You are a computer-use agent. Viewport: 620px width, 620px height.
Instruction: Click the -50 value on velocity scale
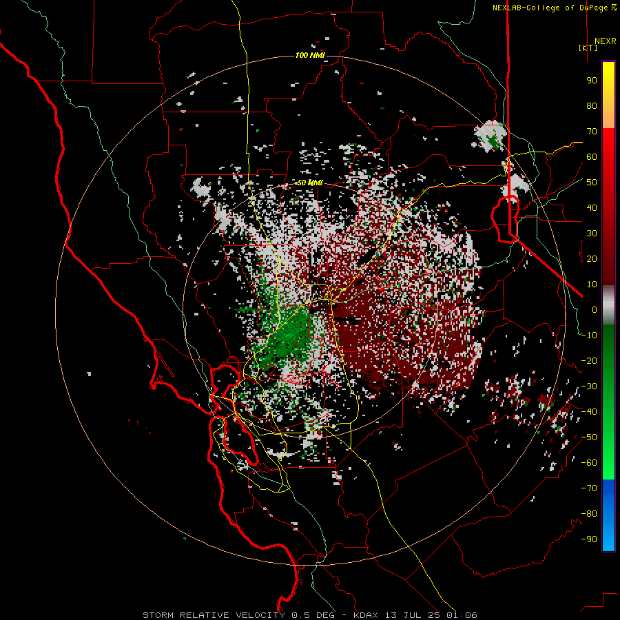pyautogui.click(x=589, y=437)
